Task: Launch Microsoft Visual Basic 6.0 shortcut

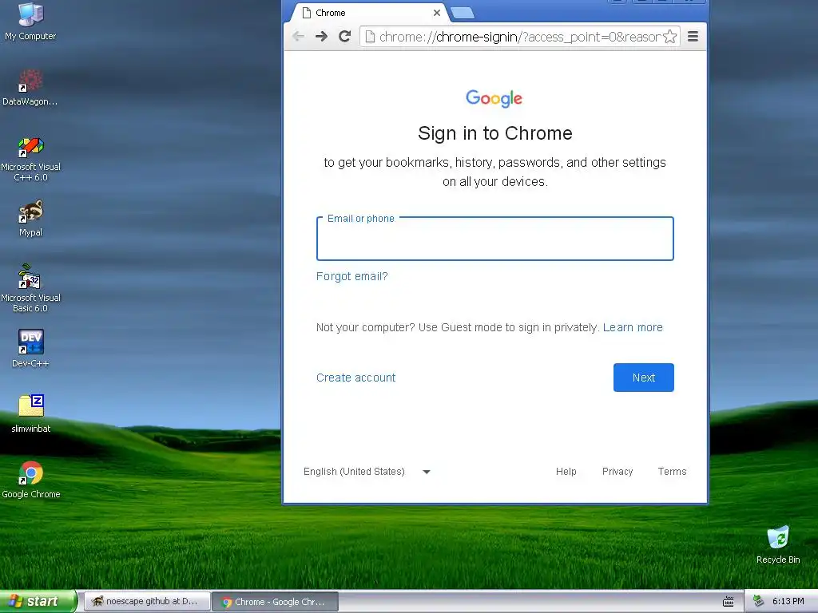Action: tap(30, 288)
